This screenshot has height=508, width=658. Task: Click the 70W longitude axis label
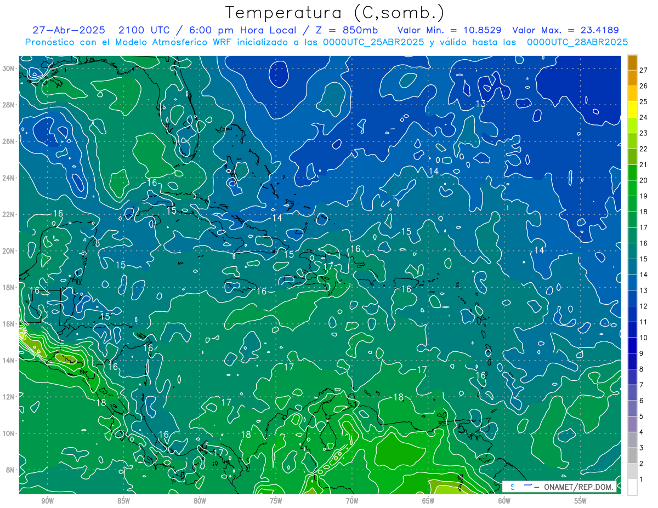tap(352, 501)
